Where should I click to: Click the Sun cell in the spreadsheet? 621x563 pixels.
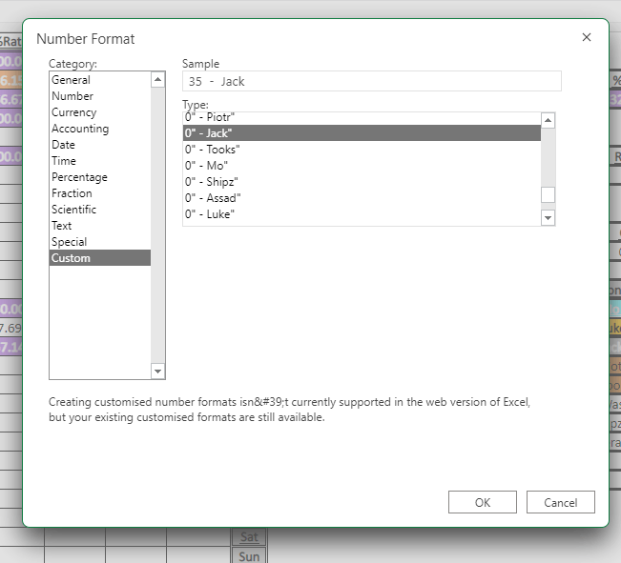pyautogui.click(x=249, y=555)
